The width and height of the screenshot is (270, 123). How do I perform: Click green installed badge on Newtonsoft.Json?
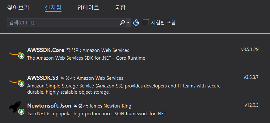click(21, 112)
